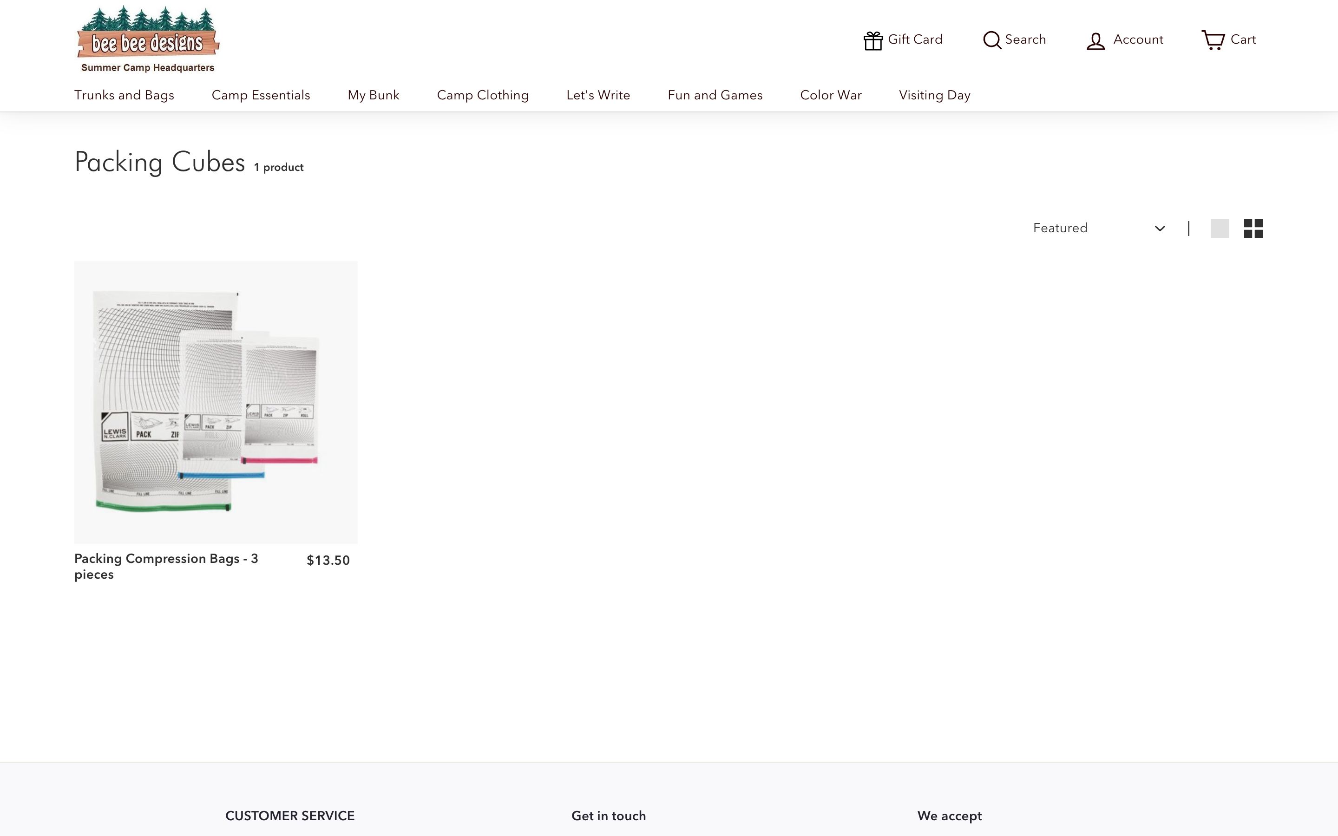Enable grid layout for product listing
The image size is (1338, 836).
click(1253, 228)
